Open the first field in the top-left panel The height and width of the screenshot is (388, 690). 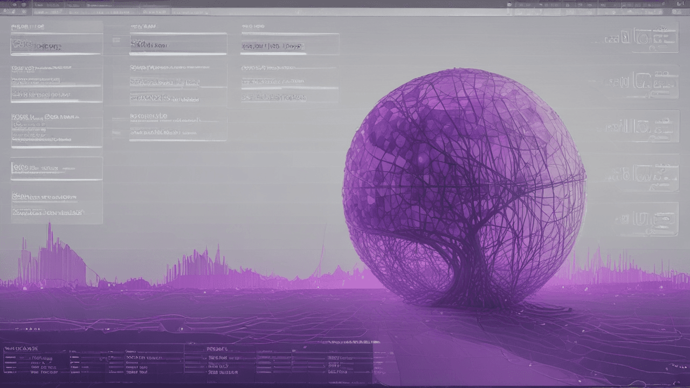56,46
